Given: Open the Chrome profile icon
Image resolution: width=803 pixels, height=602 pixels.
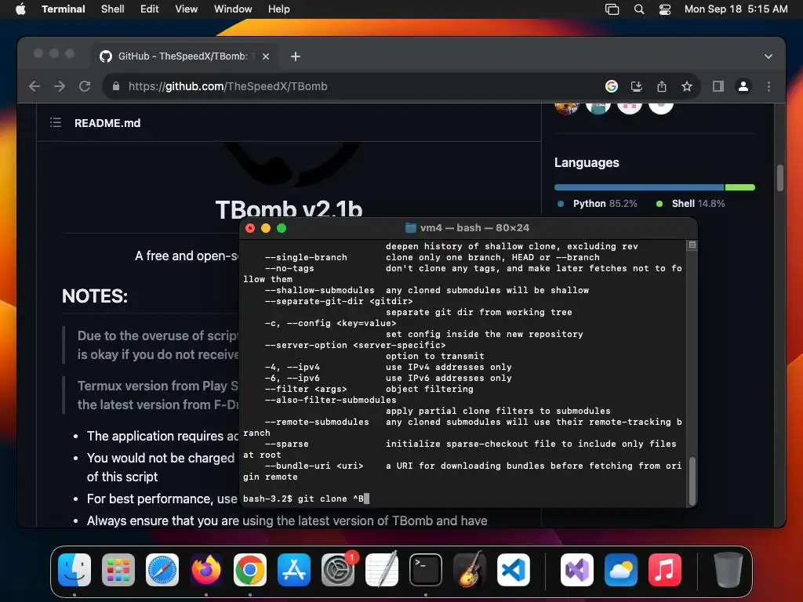Looking at the screenshot, I should 743,86.
